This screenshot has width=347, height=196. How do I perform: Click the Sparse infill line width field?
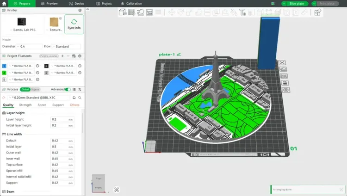click(x=62, y=171)
